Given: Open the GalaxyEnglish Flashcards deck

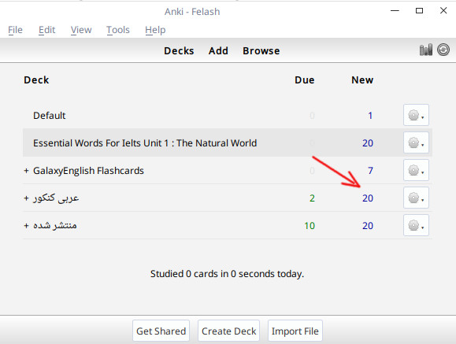Looking at the screenshot, I should pyautogui.click(x=88, y=171).
